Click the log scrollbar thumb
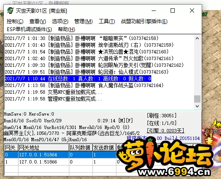This screenshot has height=179, width=221. point(197,99)
